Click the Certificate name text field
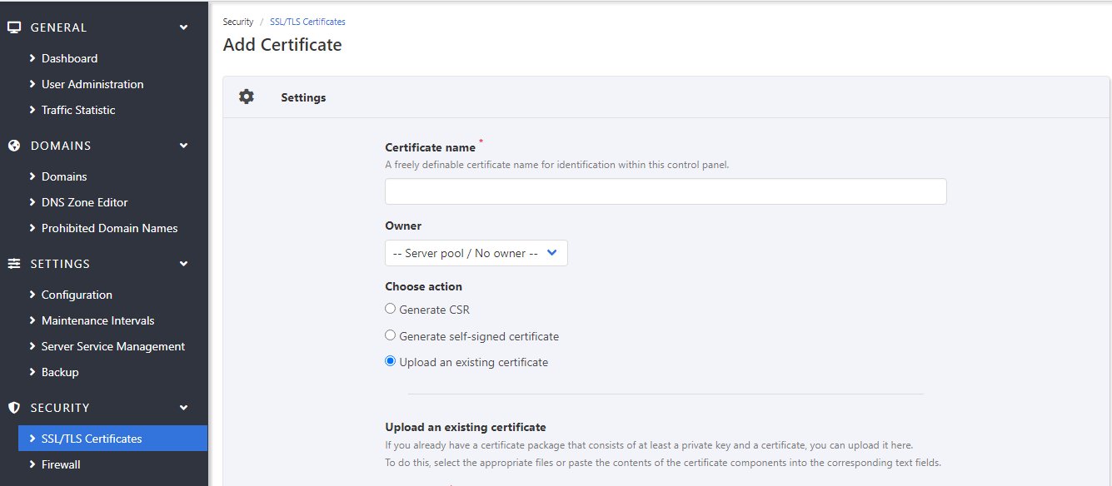 (665, 191)
